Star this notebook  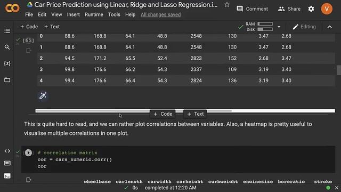click(227, 5)
